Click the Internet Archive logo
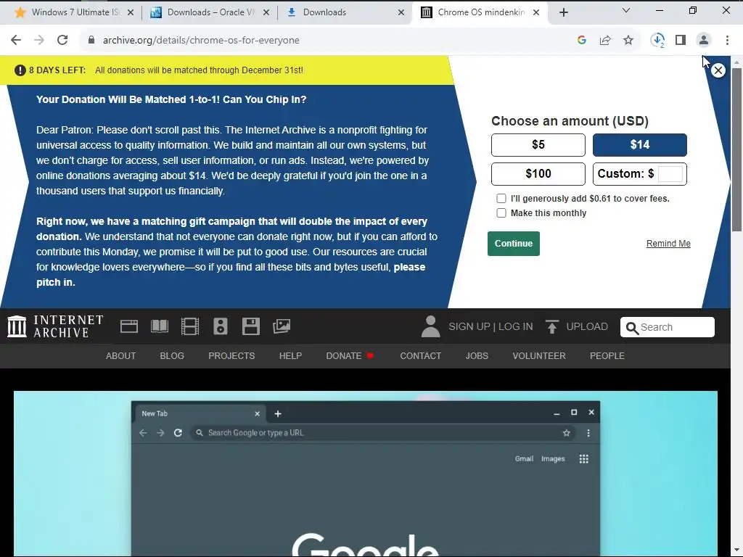 click(x=55, y=326)
